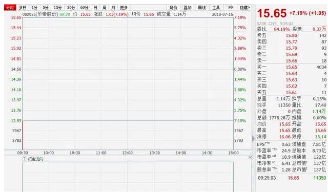Click the big 15.65 last price
The height and width of the screenshot is (192, 328).
pyautogui.click(x=272, y=13)
